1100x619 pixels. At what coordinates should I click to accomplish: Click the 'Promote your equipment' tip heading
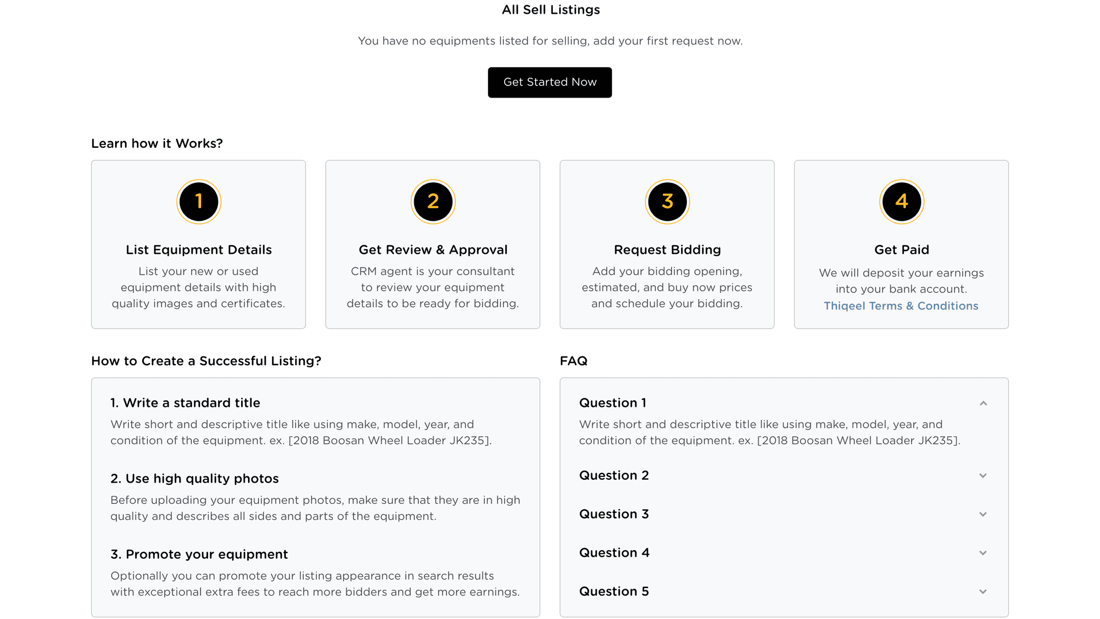(199, 554)
